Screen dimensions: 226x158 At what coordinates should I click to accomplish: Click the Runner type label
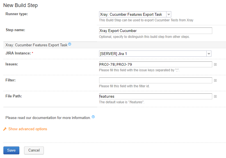[x=17, y=14]
